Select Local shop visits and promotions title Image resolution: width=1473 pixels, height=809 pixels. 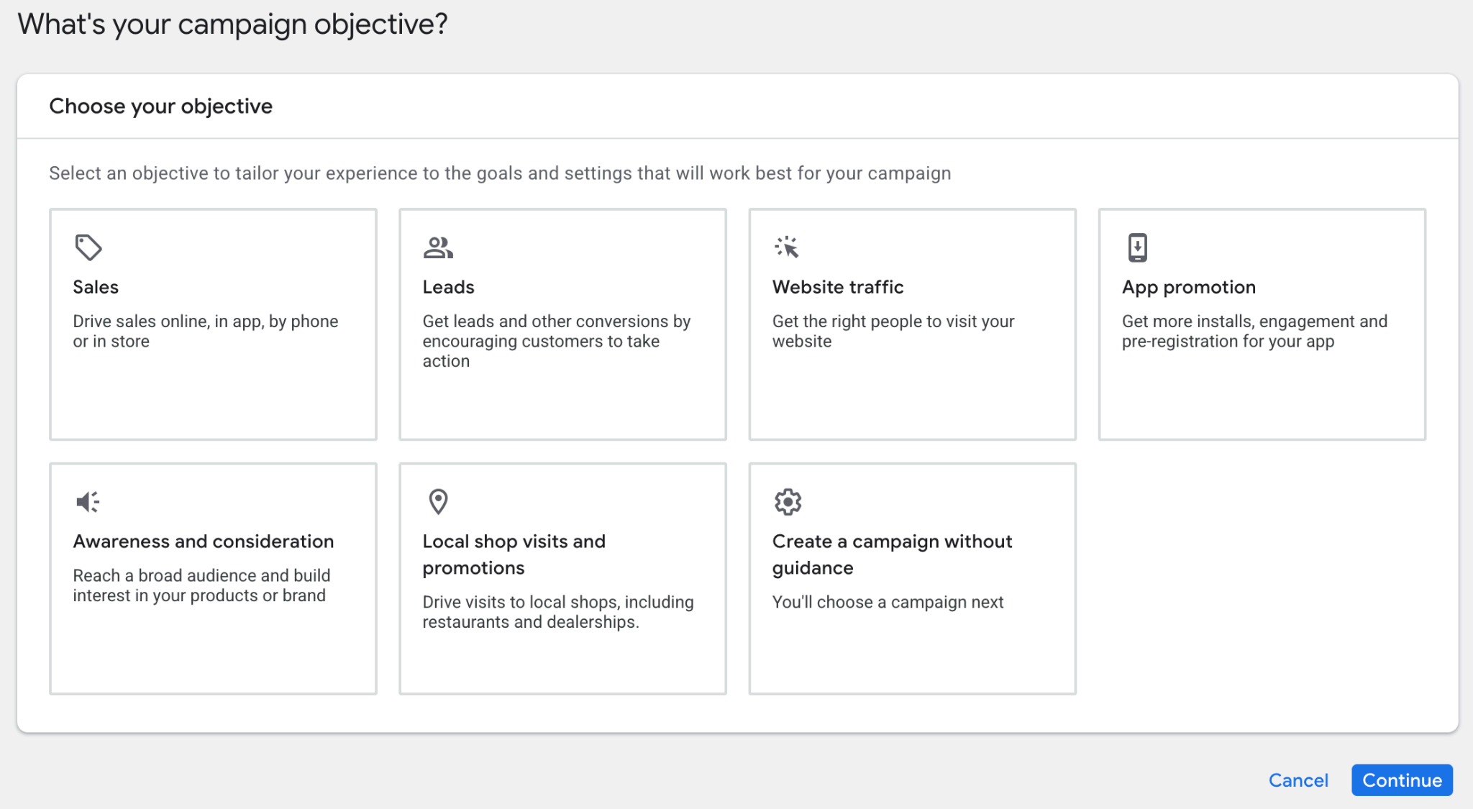[x=514, y=554]
